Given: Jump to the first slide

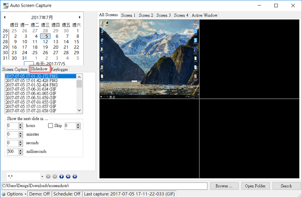Looking at the screenshot, I should [48, 176].
